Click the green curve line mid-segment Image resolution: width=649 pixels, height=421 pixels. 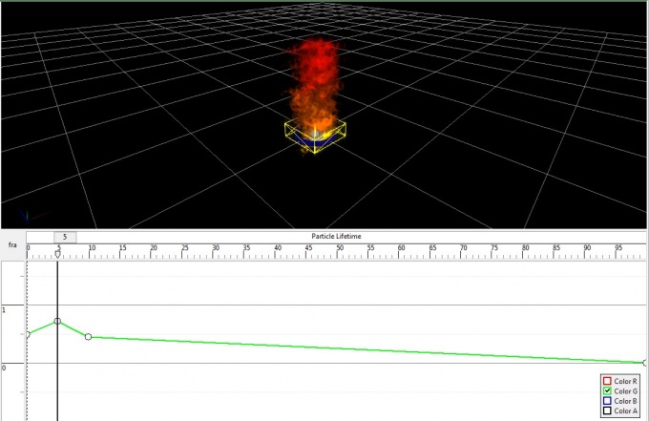click(x=363, y=349)
